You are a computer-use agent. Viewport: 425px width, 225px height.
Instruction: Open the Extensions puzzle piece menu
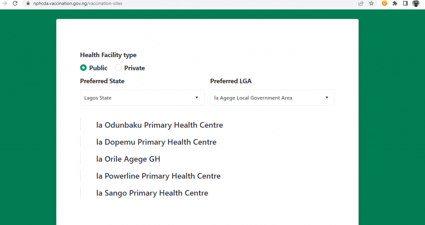395,3
